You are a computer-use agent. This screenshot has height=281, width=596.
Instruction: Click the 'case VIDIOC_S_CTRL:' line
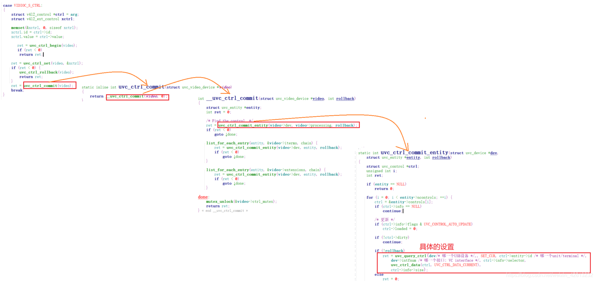coord(23,5)
